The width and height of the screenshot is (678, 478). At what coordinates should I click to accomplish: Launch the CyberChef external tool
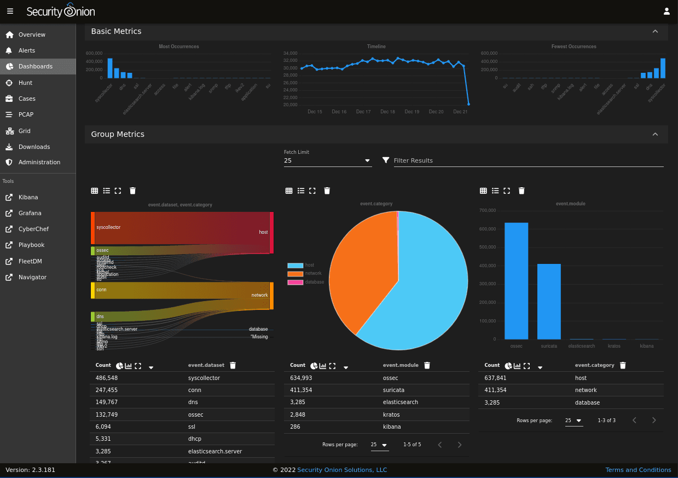38,229
